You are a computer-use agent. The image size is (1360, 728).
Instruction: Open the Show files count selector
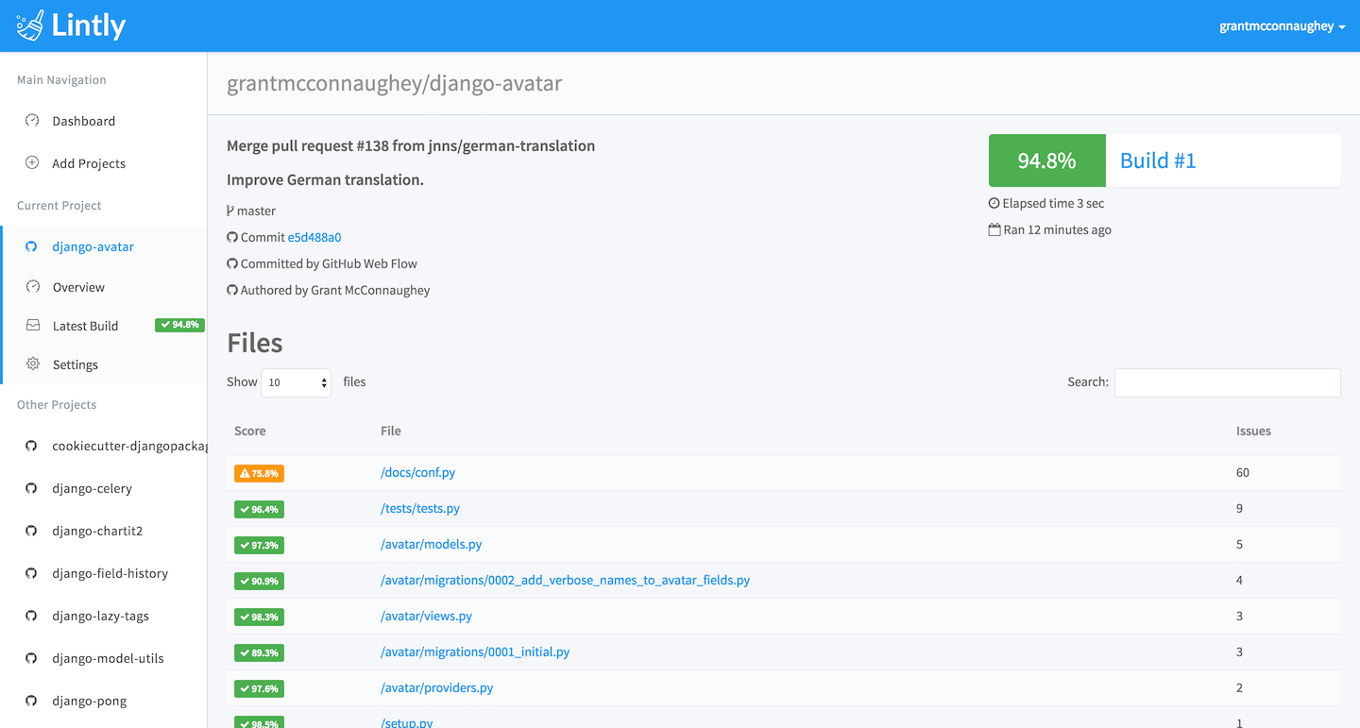coord(296,382)
